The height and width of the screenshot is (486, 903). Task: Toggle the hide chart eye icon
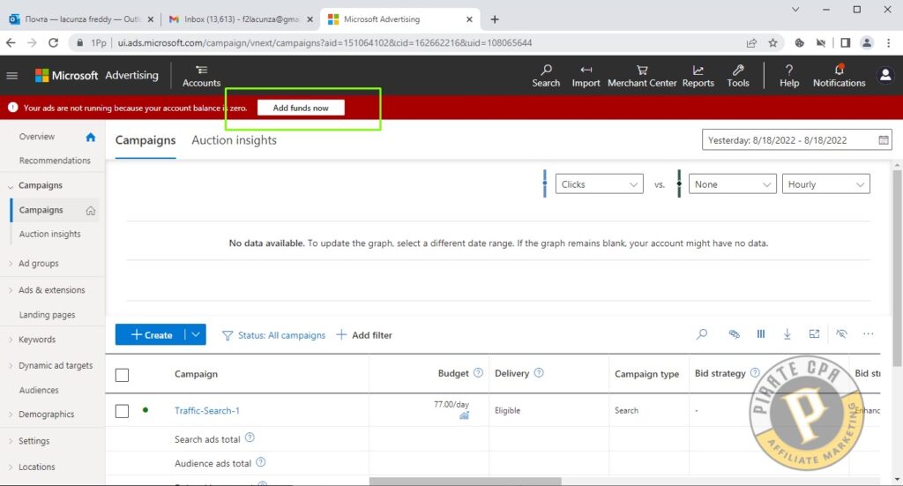pos(841,334)
